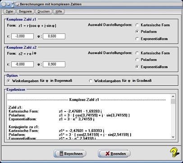
Task: Click the r field of z2 showing -8,000
Action: [x=23, y=64]
